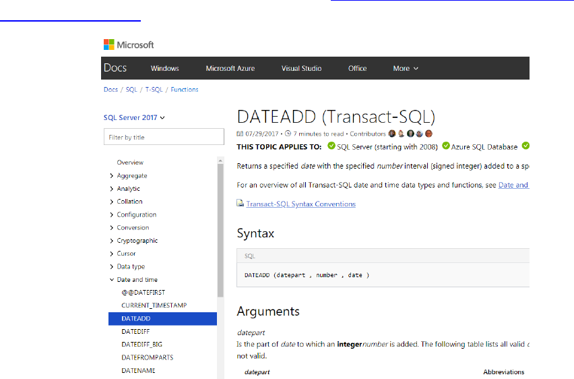This screenshot has height=379, width=574.
Task: Go to the SQL breadcrumb
Action: click(x=131, y=90)
